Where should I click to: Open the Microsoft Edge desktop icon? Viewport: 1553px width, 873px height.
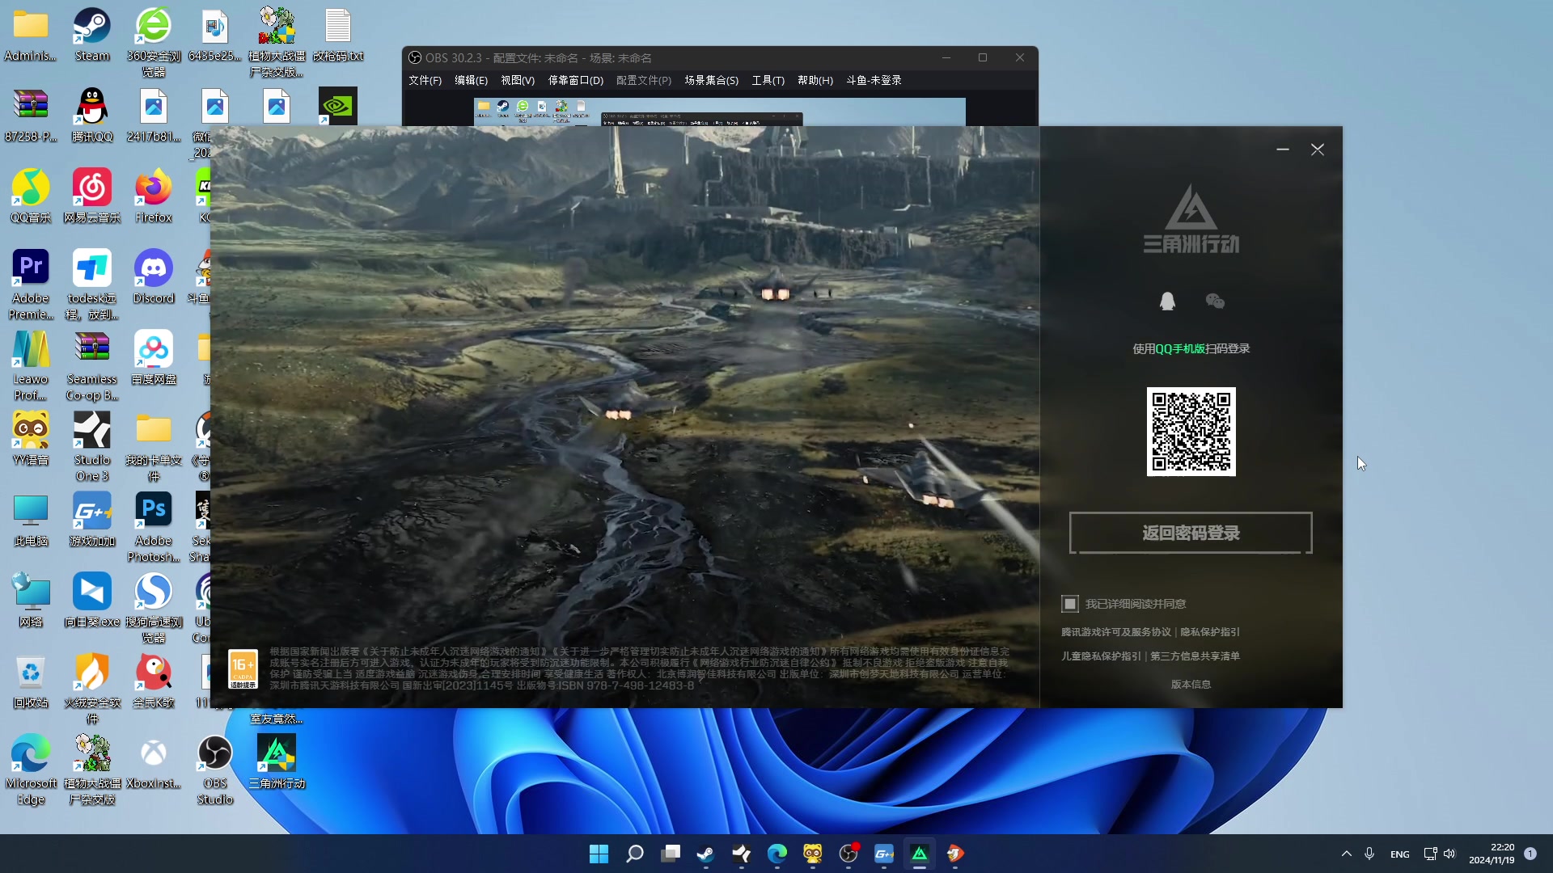coord(31,770)
